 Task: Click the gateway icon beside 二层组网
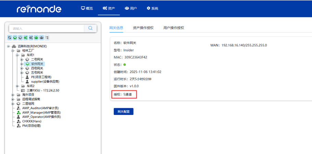(18, 104)
